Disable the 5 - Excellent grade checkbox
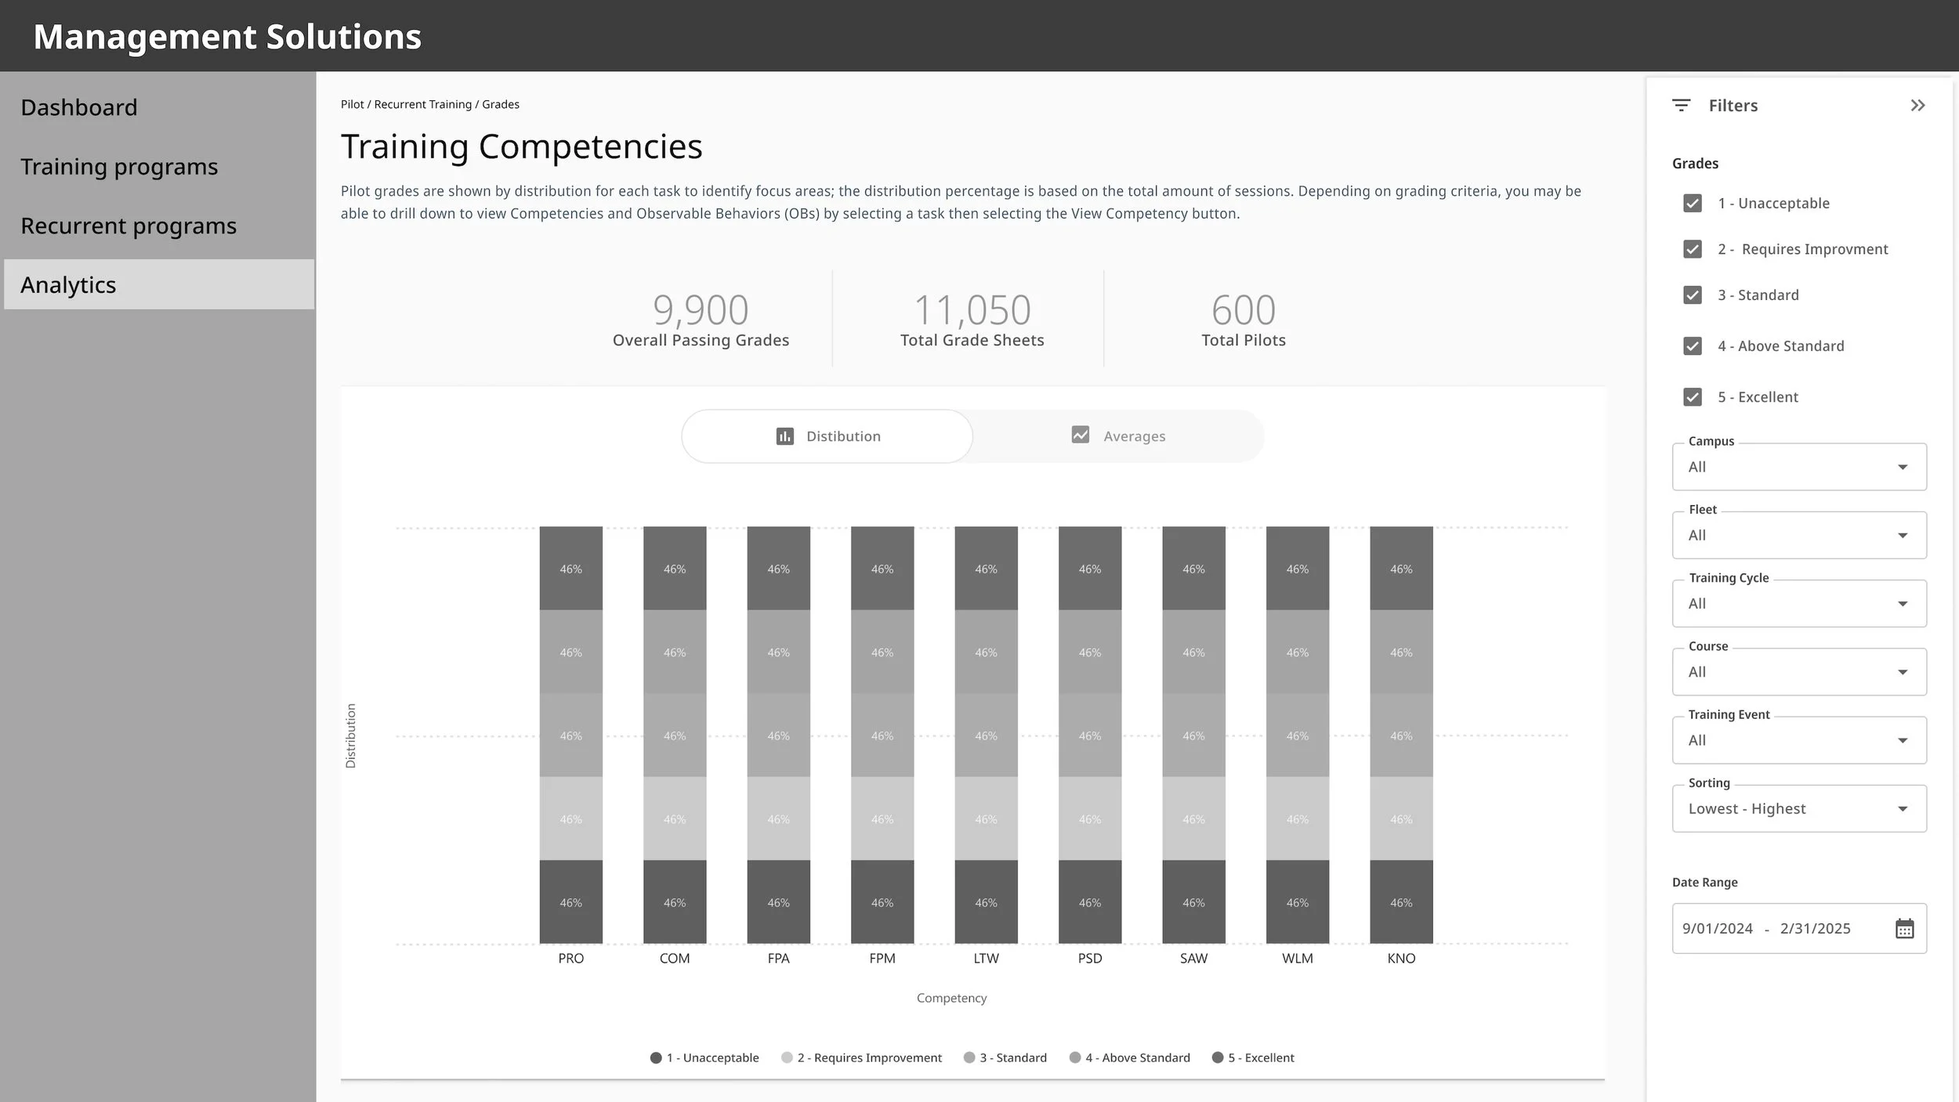 pyautogui.click(x=1693, y=397)
